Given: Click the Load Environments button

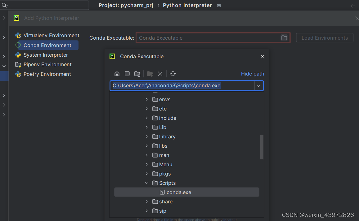Looking at the screenshot, I should pyautogui.click(x=325, y=37).
